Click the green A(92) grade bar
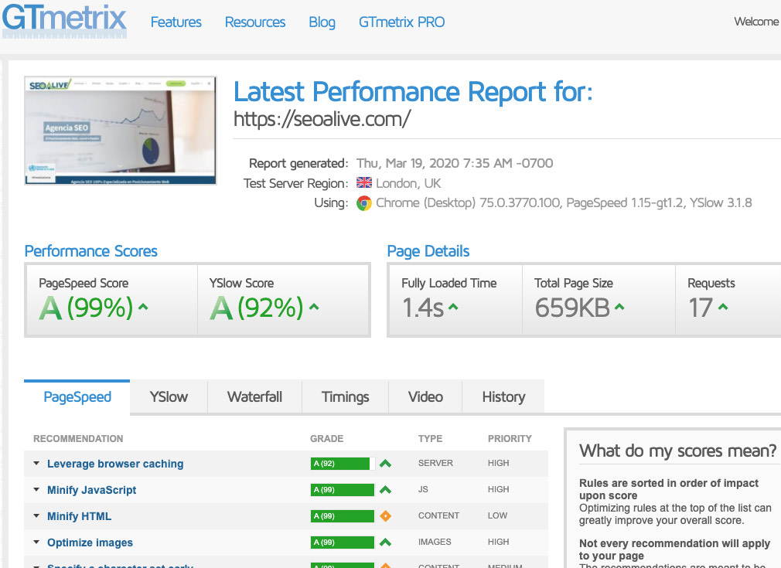781x568 pixels. tap(341, 463)
